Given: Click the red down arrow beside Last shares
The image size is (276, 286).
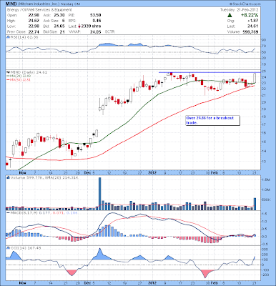Looking at the screenshot, I should tap(79, 26).
